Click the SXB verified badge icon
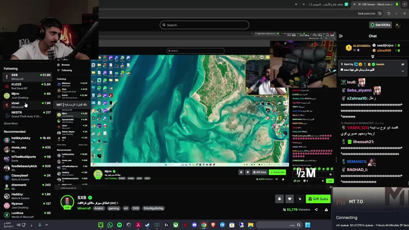This screenshot has width=409, height=230. coord(90,198)
